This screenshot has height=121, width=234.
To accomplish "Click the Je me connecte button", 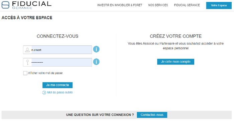I will click(57, 85).
